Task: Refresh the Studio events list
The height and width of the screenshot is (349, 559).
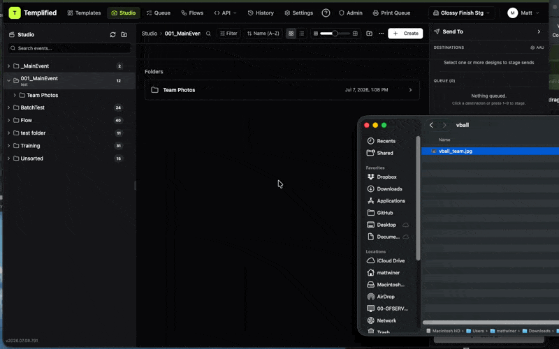Action: pos(112,34)
